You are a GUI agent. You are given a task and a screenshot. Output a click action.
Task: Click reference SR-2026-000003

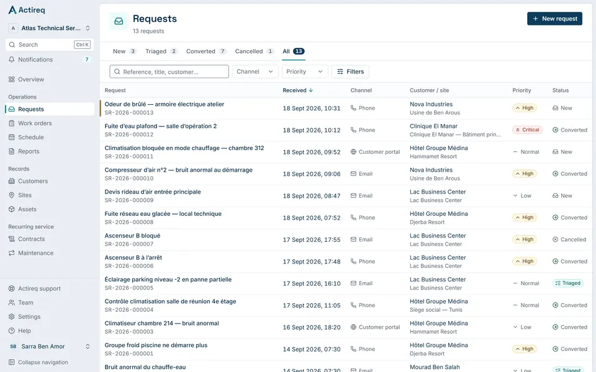[129, 331]
